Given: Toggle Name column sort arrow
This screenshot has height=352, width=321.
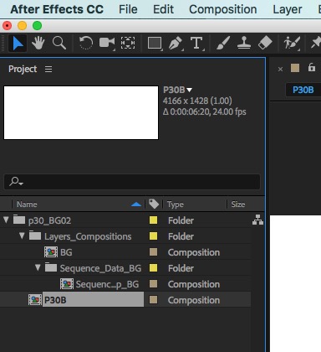Looking at the screenshot, I should click(x=136, y=204).
